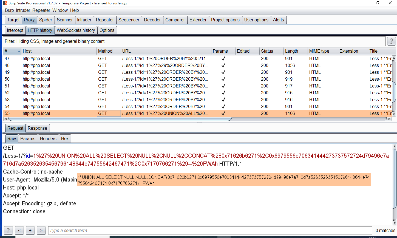
Task: Select the top-level Proxy tab
Action: tap(29, 20)
